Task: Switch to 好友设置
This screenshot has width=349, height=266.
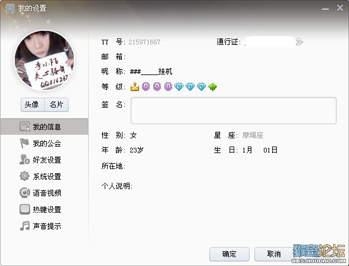Action: (x=44, y=160)
